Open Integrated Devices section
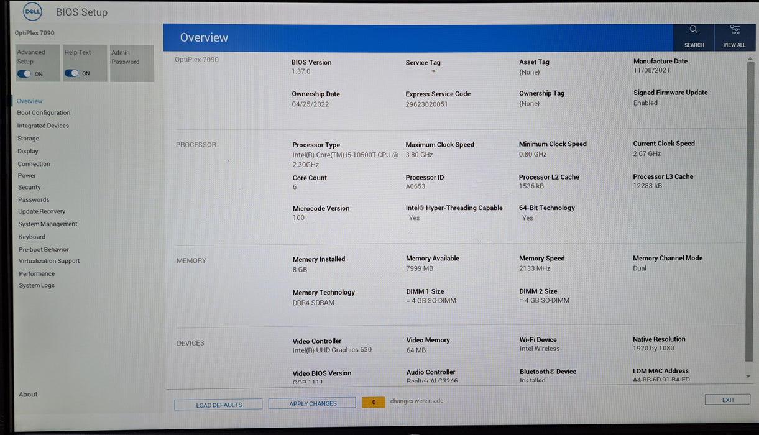Screen dimensions: 759x435 pyautogui.click(x=43, y=126)
